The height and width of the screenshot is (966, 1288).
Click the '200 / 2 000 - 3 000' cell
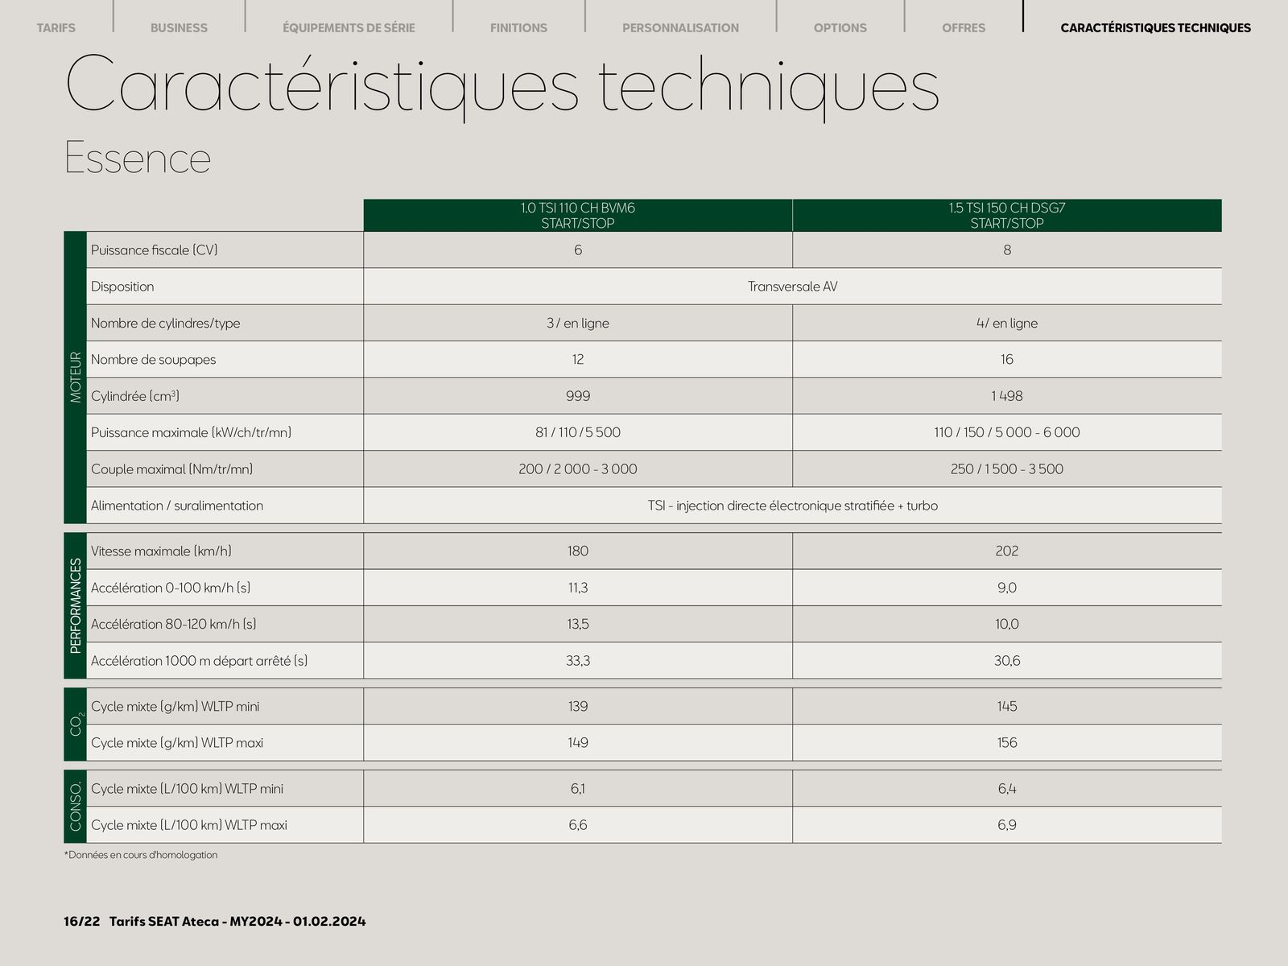578,469
